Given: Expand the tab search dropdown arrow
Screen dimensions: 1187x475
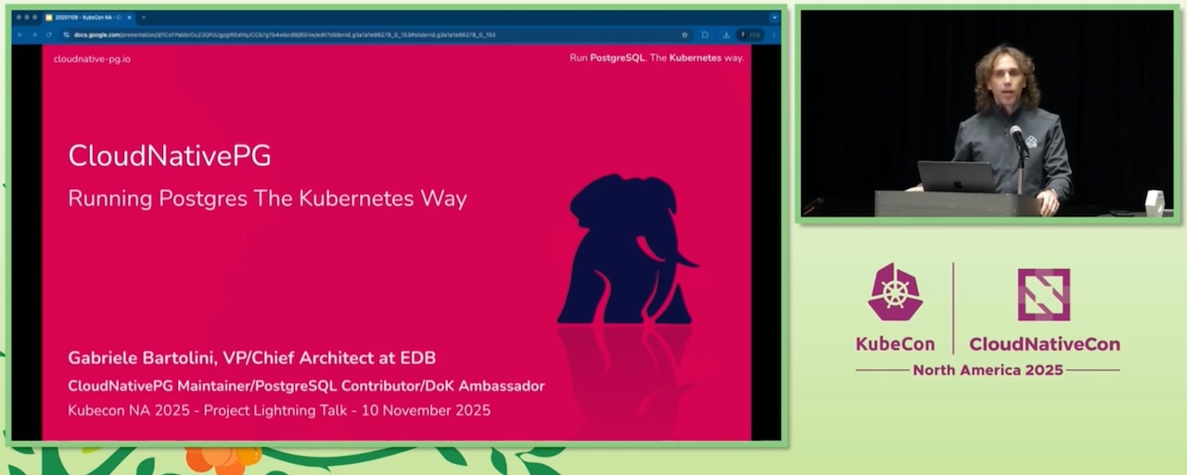Looking at the screenshot, I should 774,18.
